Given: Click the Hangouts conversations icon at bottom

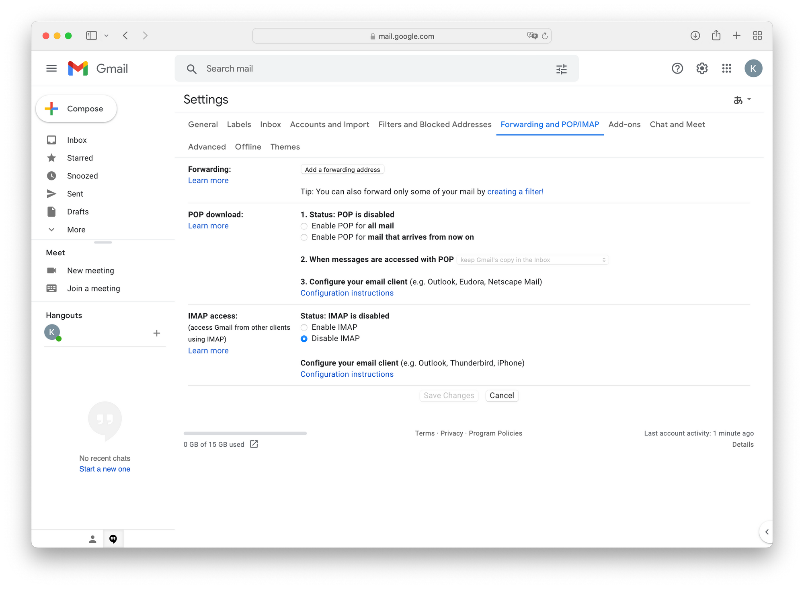Looking at the screenshot, I should [113, 539].
